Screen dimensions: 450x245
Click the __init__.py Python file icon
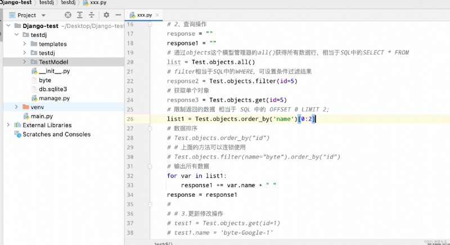pos(34,71)
